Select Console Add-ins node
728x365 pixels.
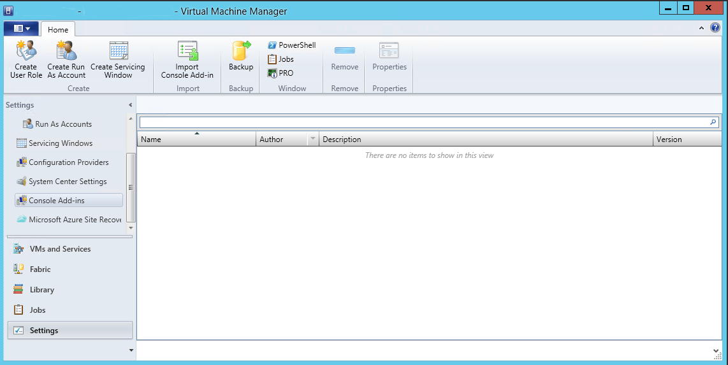pos(69,201)
